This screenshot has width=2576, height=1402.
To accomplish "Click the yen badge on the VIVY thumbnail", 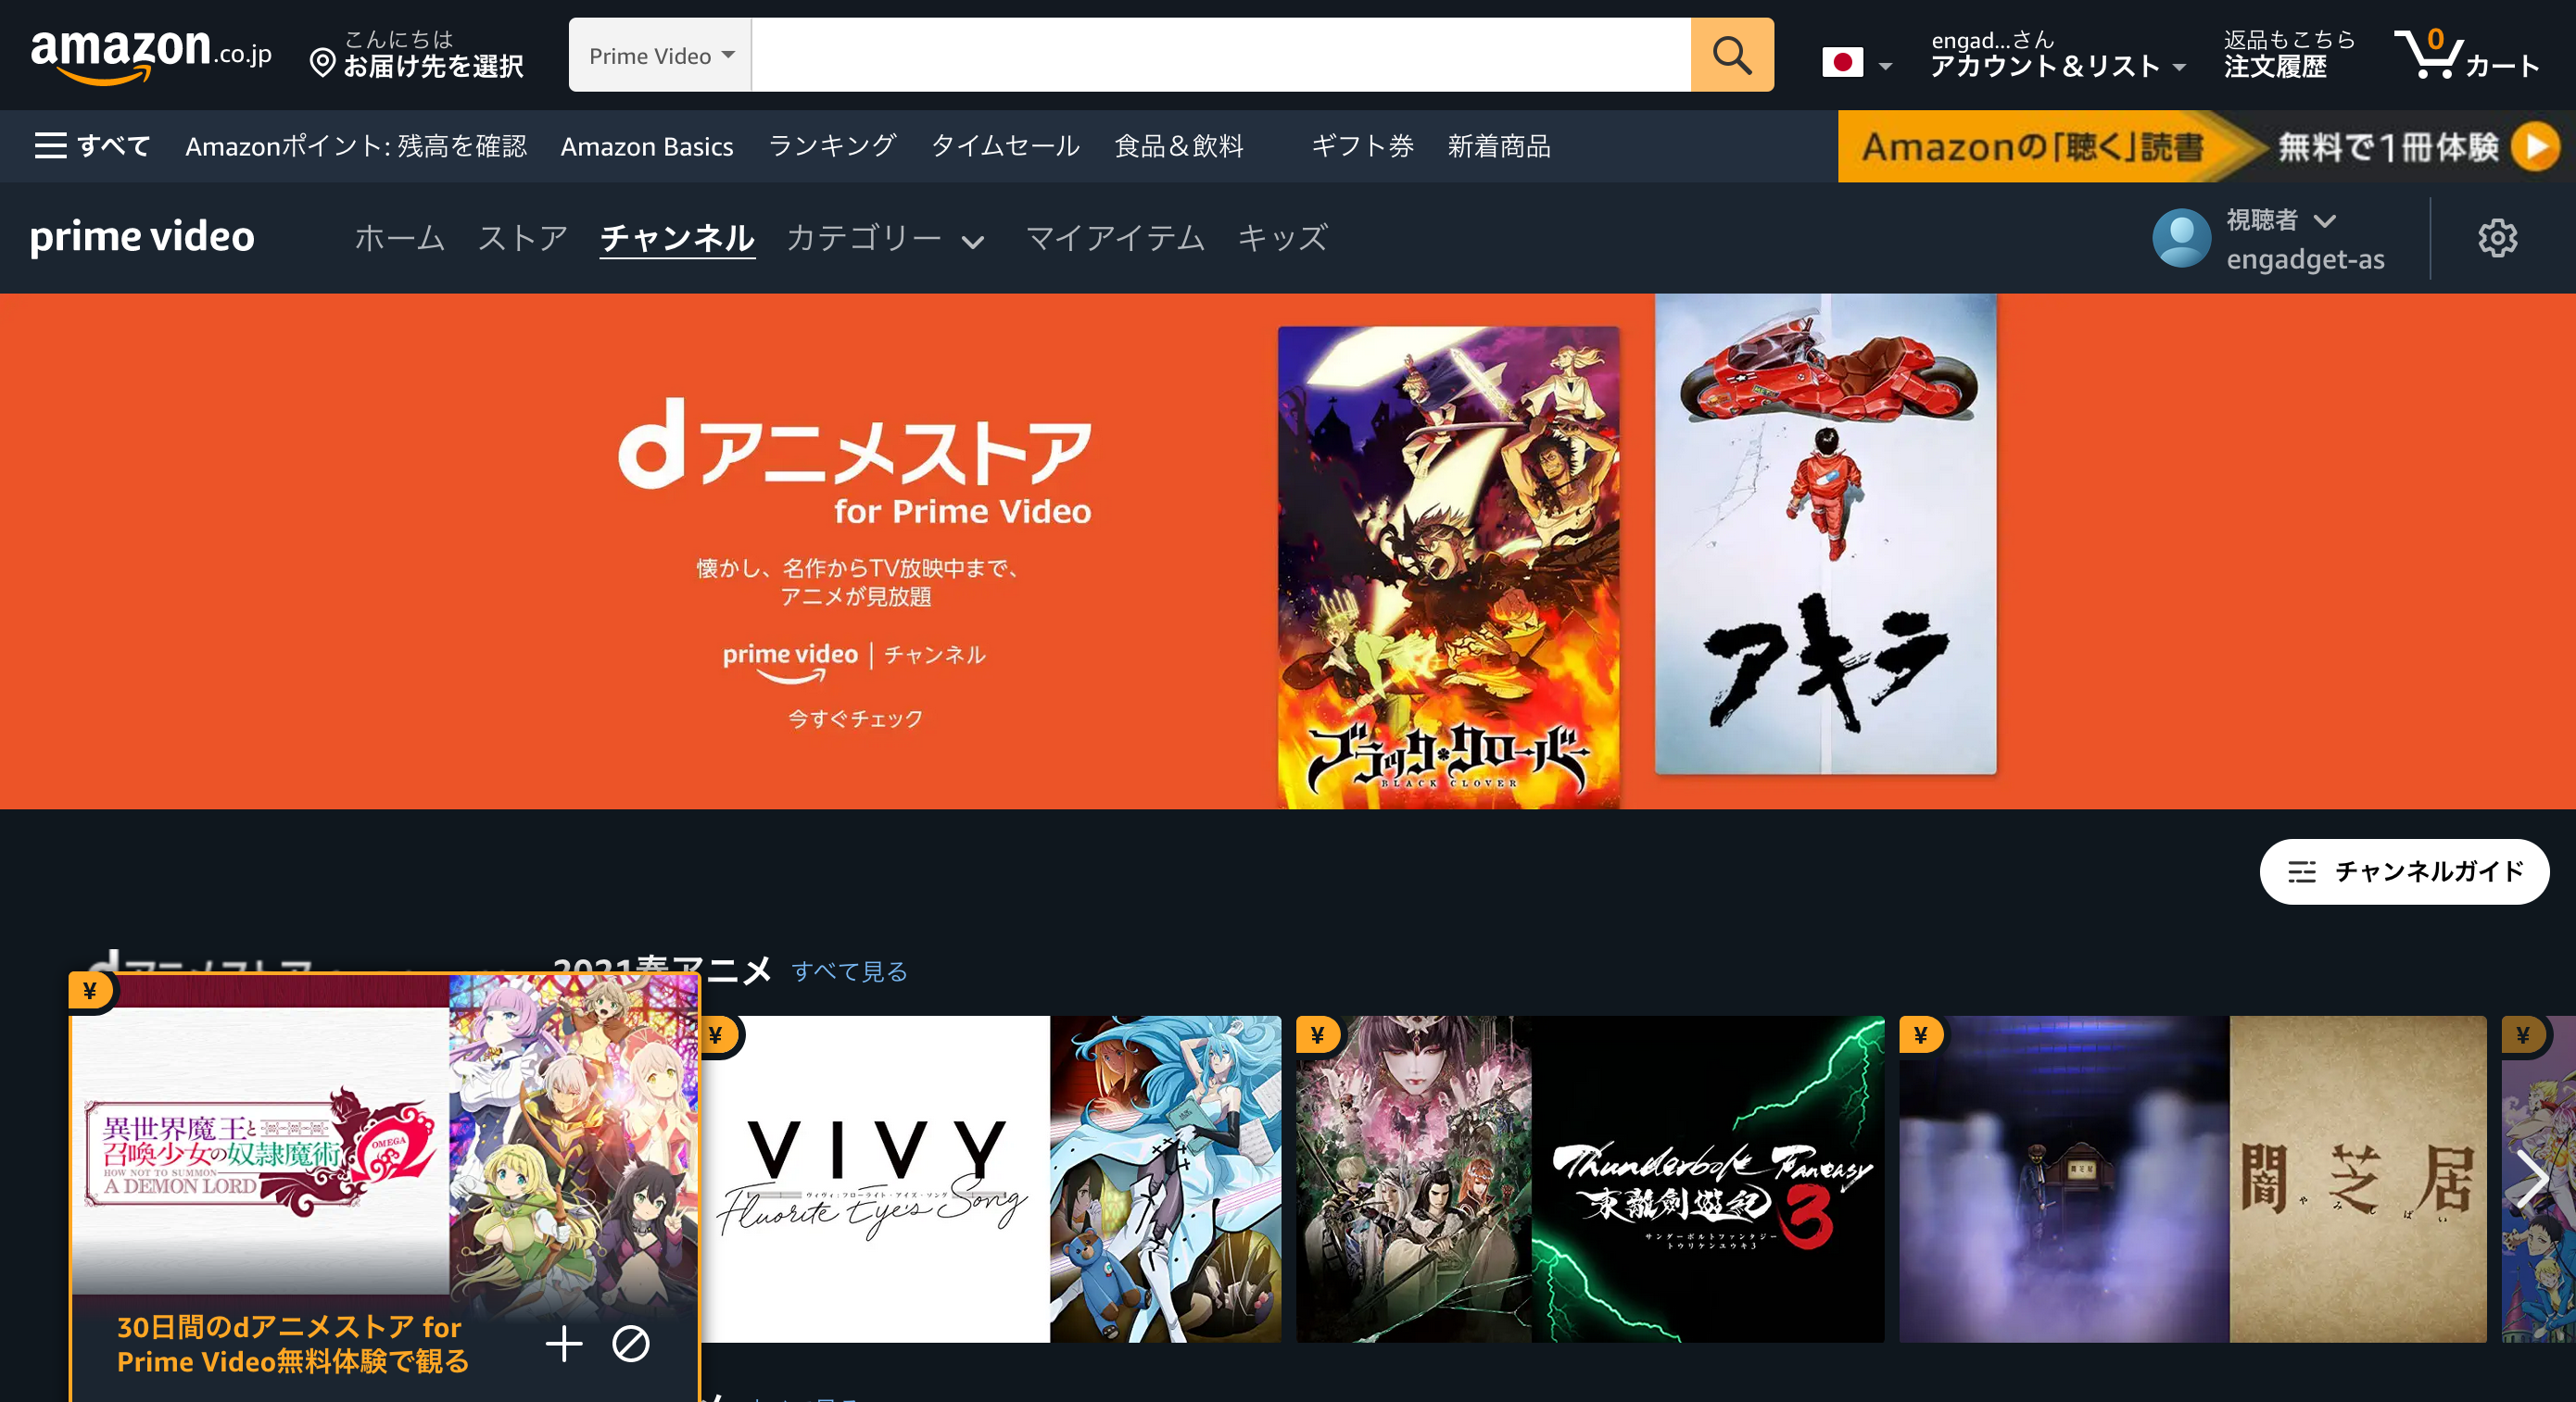I will point(719,1034).
